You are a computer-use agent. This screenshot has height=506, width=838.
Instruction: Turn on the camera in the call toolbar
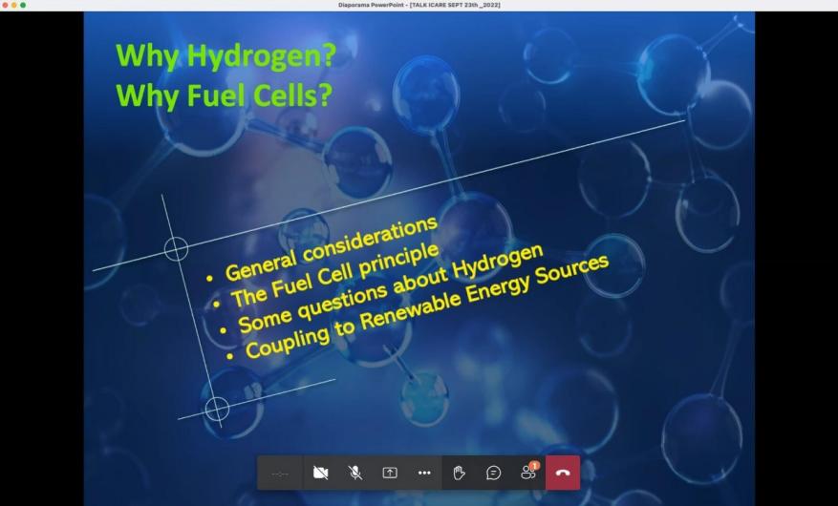pos(321,473)
